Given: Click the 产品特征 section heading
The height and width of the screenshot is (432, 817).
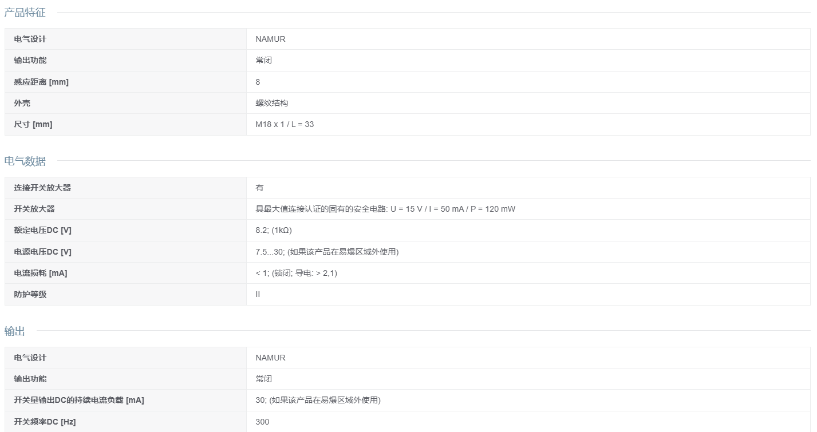Looking at the screenshot, I should tap(25, 13).
